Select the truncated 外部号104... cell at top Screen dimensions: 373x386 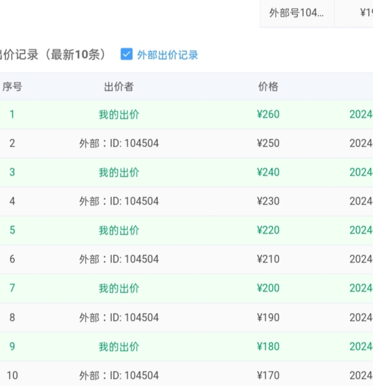coord(297,13)
